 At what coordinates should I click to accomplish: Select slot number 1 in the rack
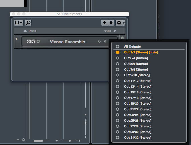(17, 42)
